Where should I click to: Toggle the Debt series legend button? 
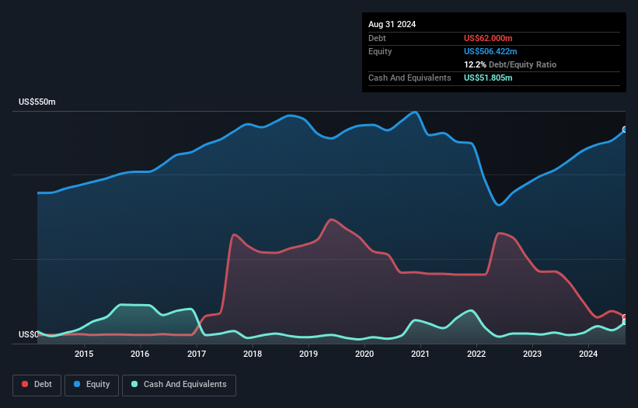pyautogui.click(x=36, y=384)
